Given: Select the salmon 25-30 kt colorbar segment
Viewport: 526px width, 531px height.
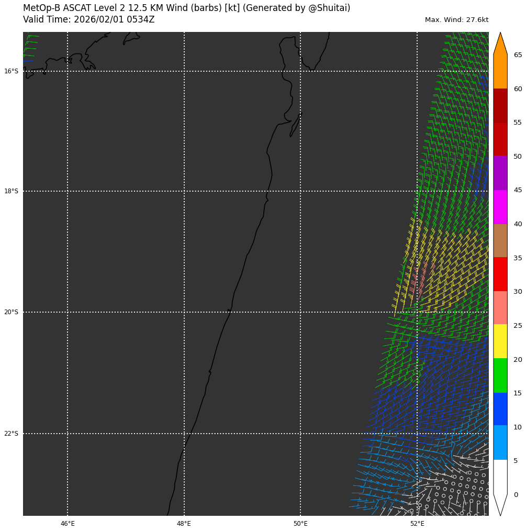Looking at the screenshot, I should (x=500, y=307).
